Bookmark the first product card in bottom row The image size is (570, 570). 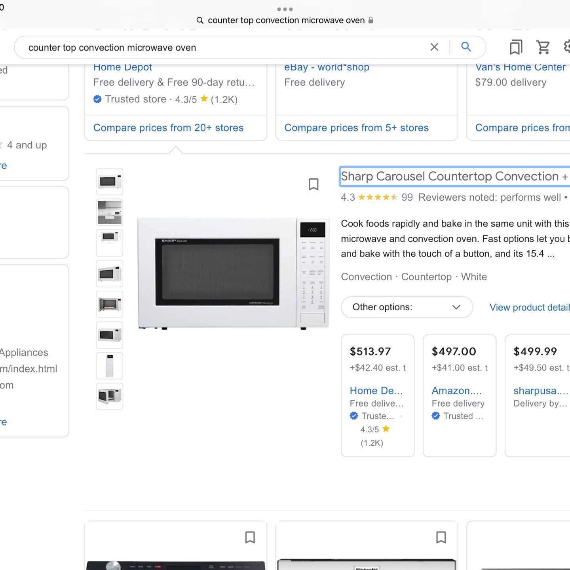pyautogui.click(x=250, y=537)
